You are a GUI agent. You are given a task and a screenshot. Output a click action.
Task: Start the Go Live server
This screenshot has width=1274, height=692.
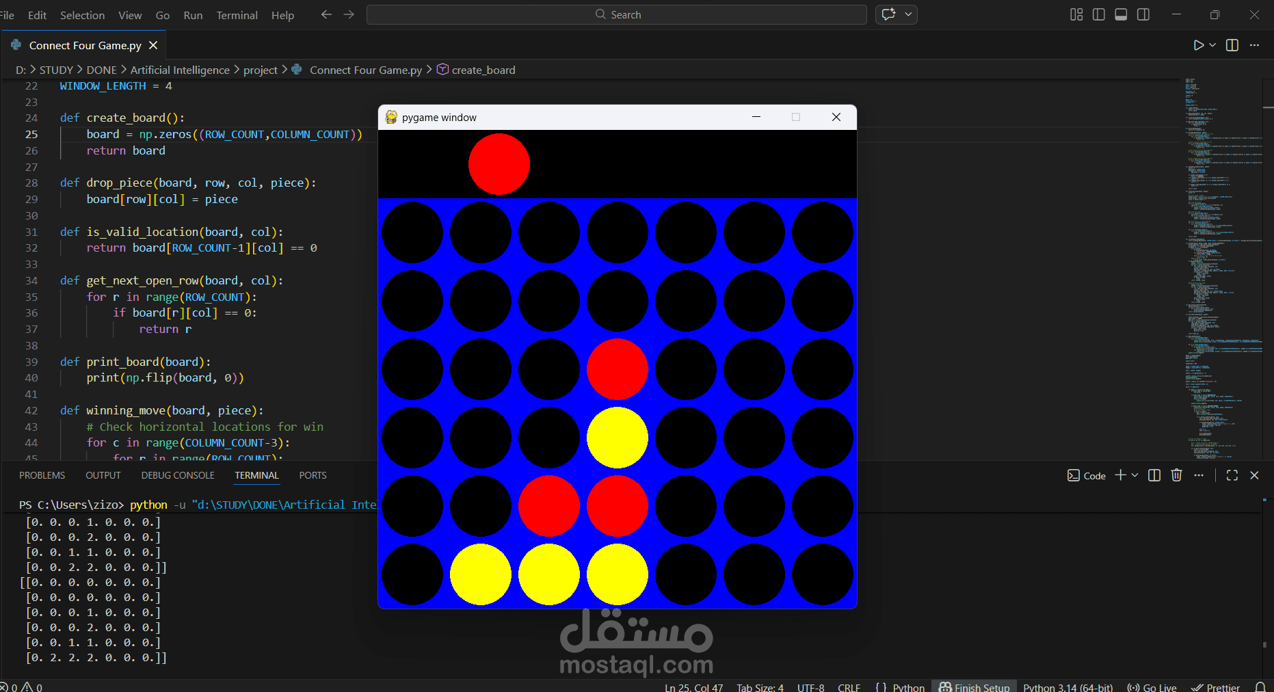click(1152, 687)
